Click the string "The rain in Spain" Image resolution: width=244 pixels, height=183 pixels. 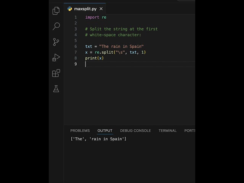[x=121, y=47]
